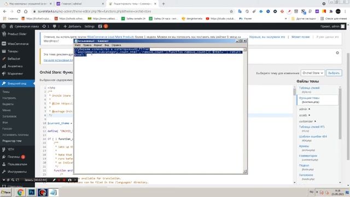Open Подвал (footer) theme file
350x197 pixels.
tap(304, 165)
